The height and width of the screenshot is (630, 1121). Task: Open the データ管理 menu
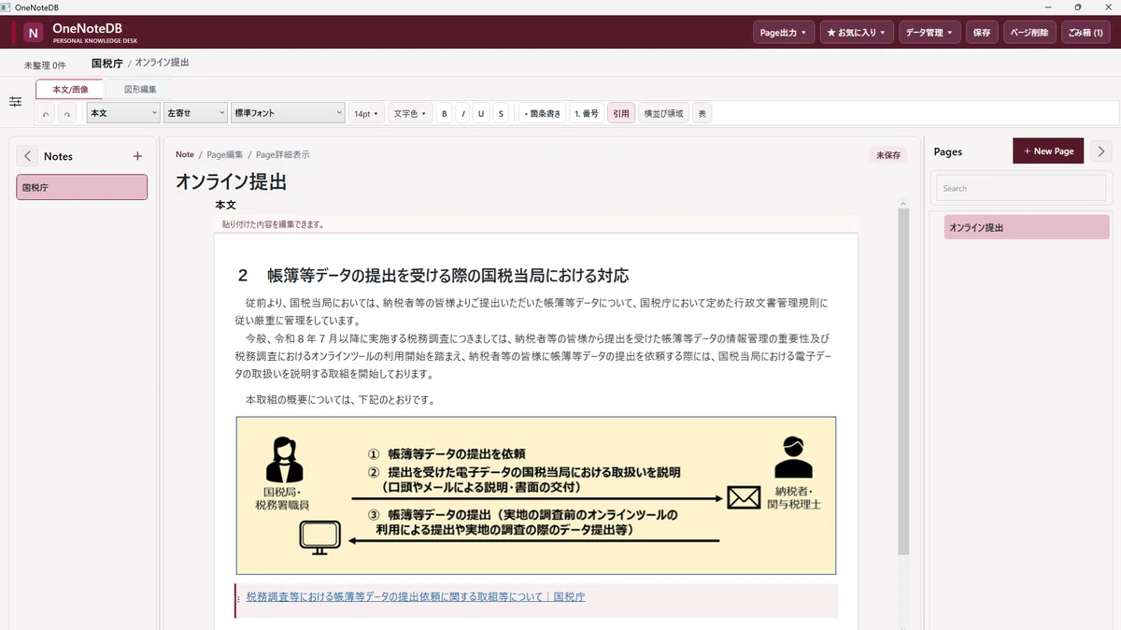[x=929, y=33]
